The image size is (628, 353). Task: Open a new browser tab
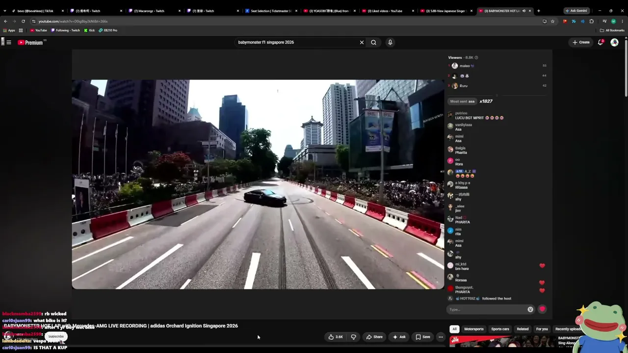538,11
